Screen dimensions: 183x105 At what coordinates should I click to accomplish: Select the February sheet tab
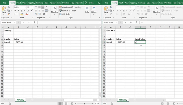123,100
